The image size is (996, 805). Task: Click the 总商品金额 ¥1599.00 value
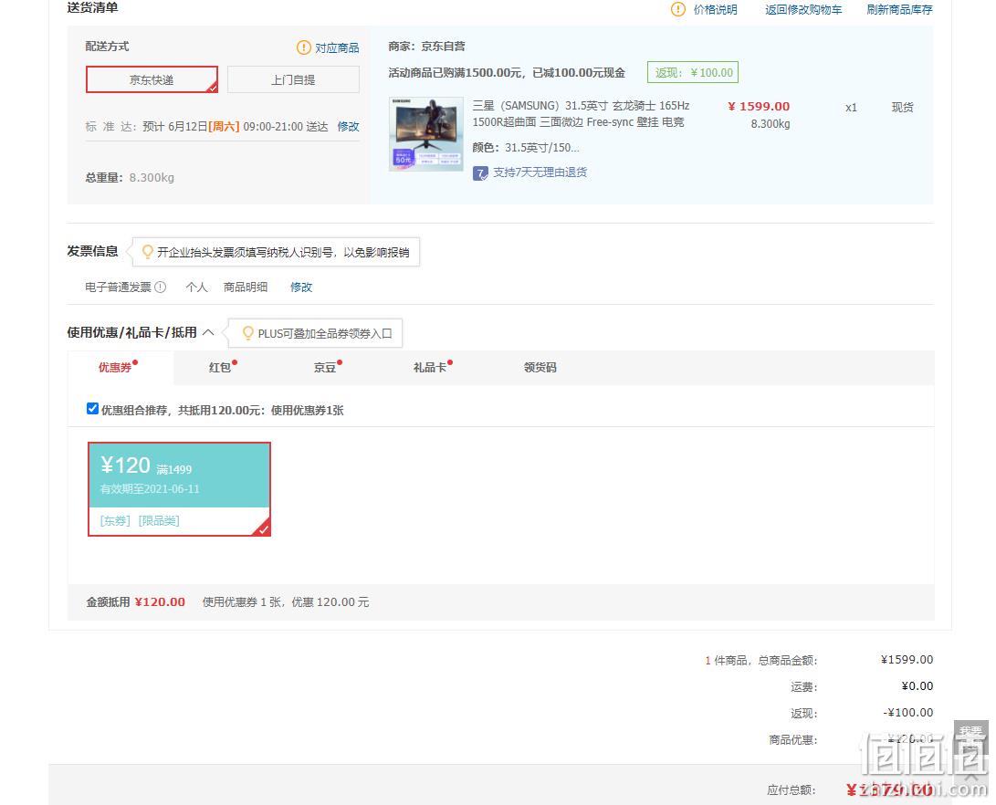pos(907,660)
